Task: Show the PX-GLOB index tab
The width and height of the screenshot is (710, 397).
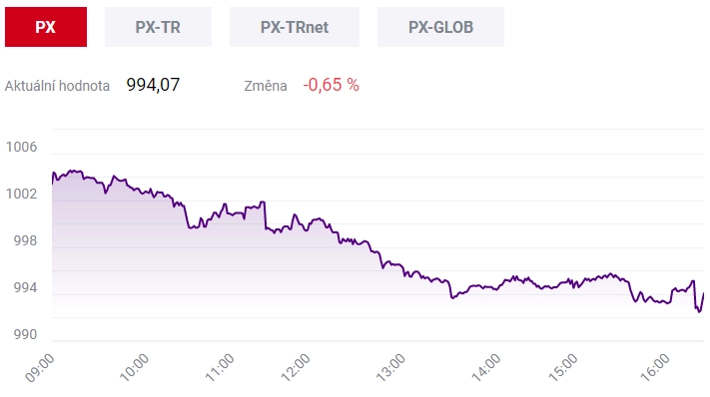Action: (x=440, y=27)
